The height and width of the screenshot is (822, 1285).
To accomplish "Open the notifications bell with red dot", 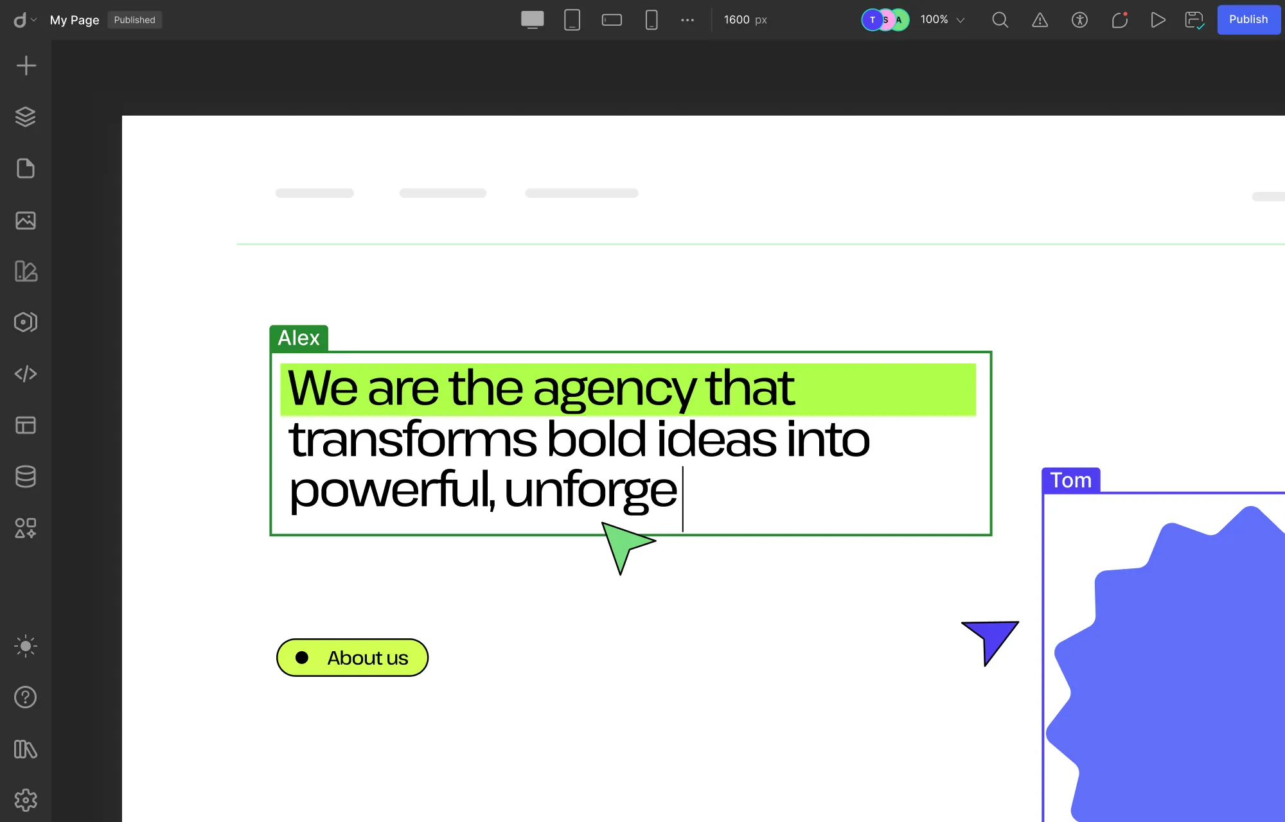I will point(1120,20).
